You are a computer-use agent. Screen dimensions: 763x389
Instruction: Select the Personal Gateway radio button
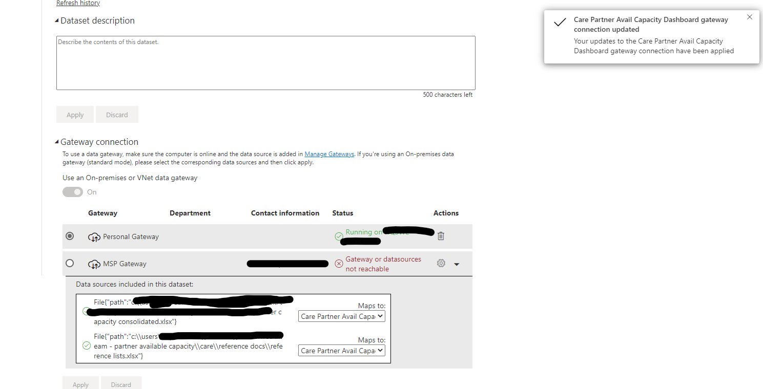point(70,236)
